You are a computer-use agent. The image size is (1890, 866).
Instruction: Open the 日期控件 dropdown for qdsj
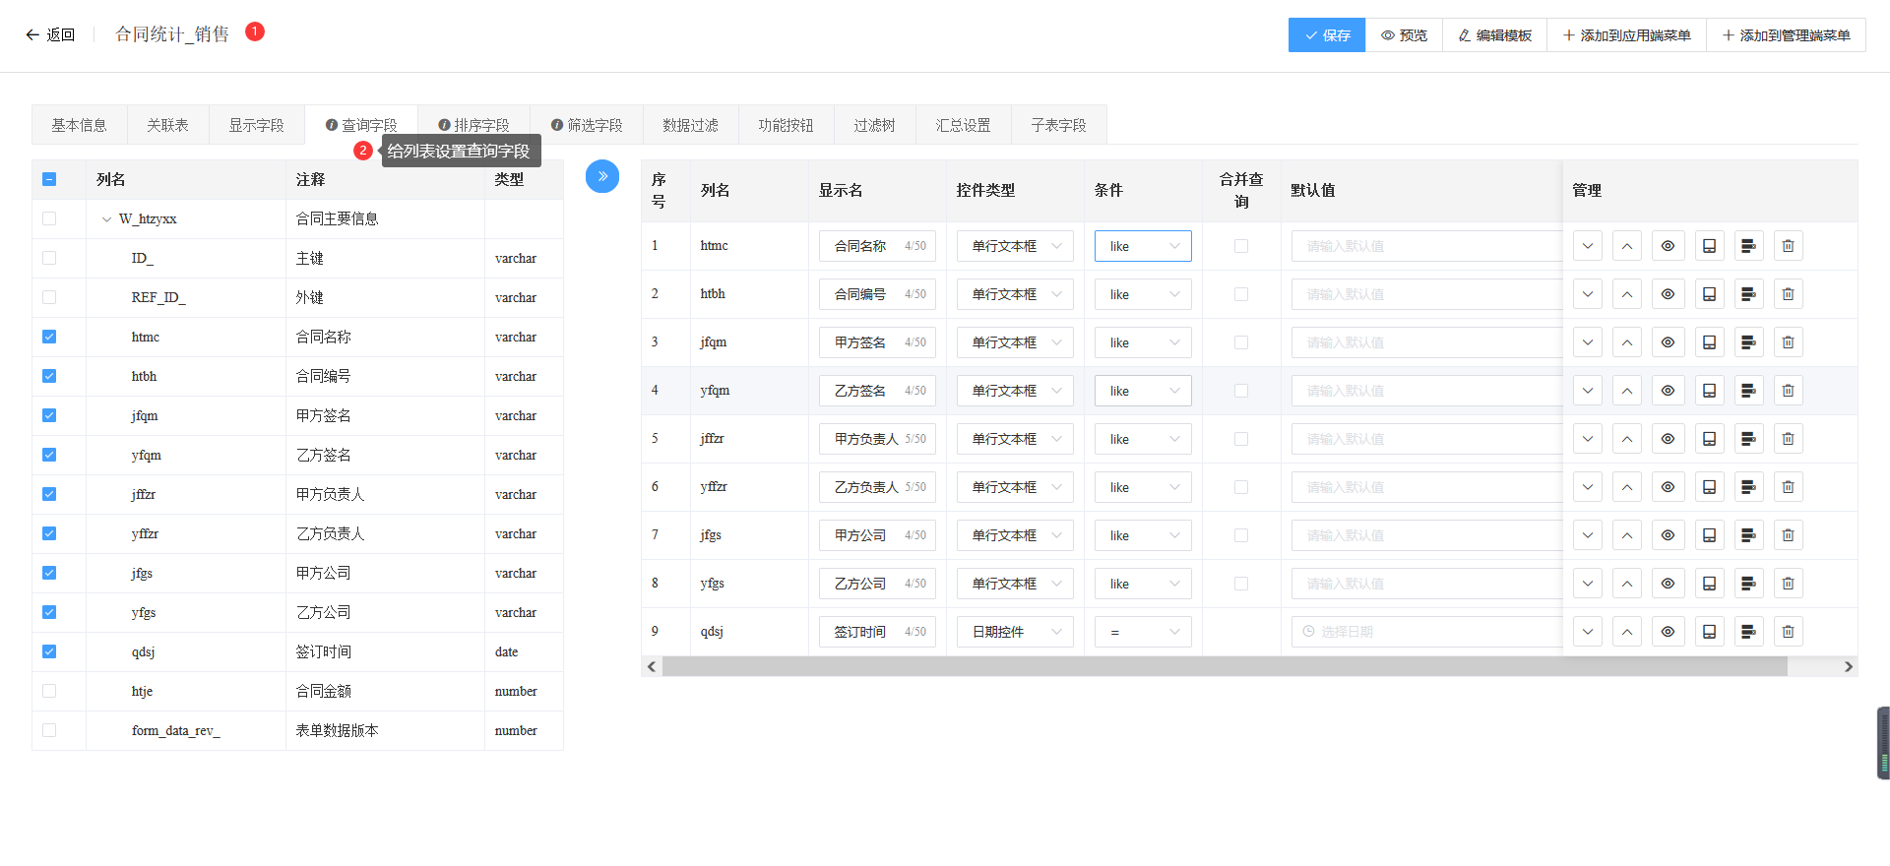click(1015, 632)
